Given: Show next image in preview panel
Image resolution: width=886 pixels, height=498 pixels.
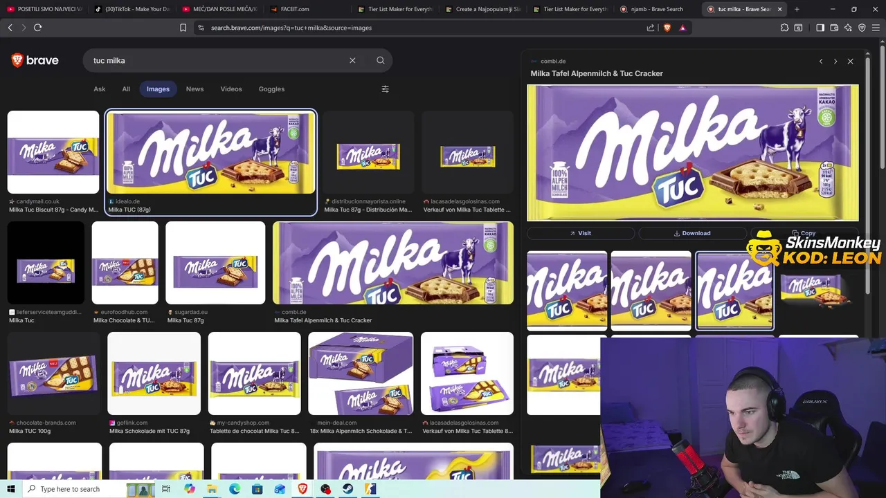Looking at the screenshot, I should pyautogui.click(x=835, y=61).
